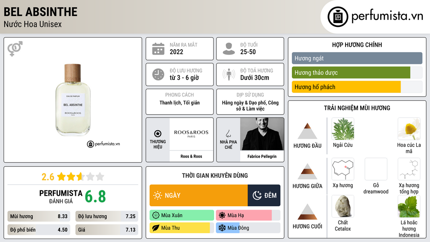The height and width of the screenshot is (242, 430).
Task: Open the Chất Cetalox note image
Action: click(343, 206)
